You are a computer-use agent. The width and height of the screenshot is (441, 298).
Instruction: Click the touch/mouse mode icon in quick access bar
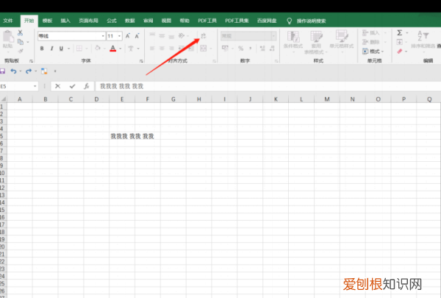pos(44,71)
